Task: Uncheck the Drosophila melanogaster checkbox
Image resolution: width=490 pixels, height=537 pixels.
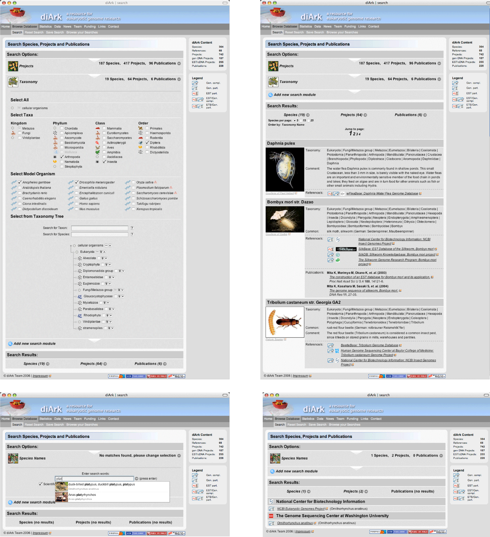Action: click(77, 182)
